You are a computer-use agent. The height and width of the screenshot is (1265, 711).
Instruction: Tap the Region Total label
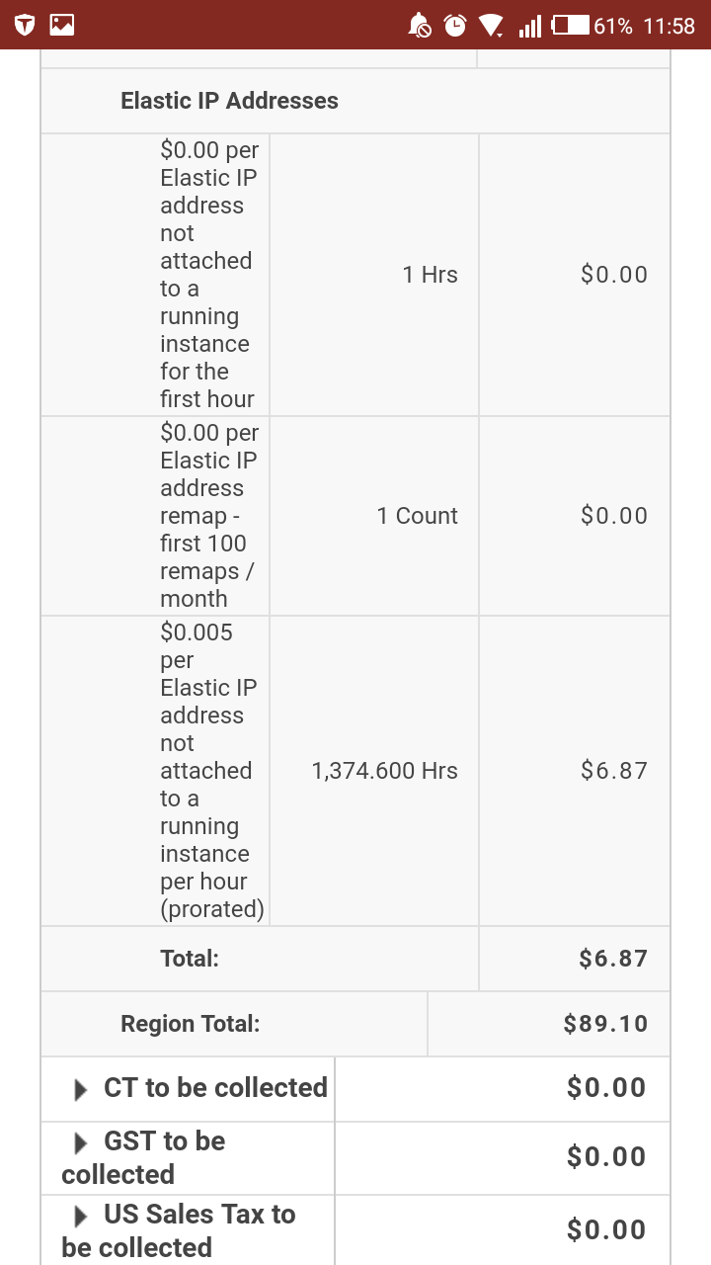coord(190,1024)
